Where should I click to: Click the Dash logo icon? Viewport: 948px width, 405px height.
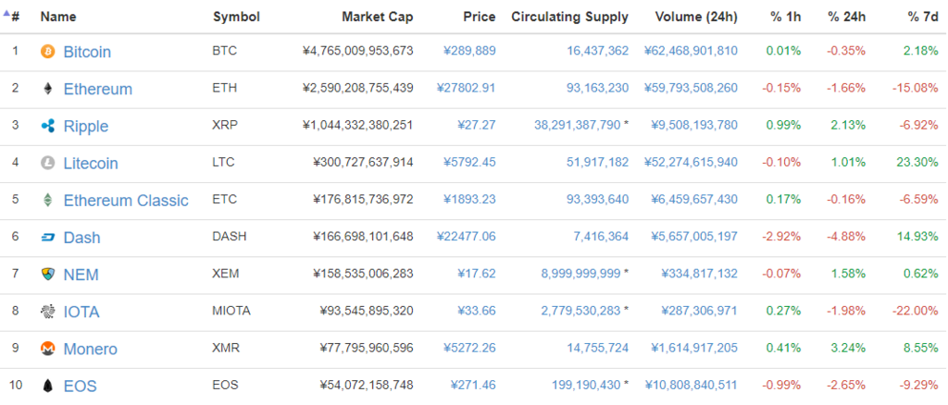click(47, 238)
